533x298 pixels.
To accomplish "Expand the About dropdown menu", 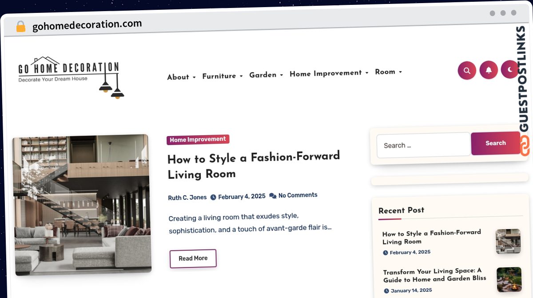I will (181, 77).
